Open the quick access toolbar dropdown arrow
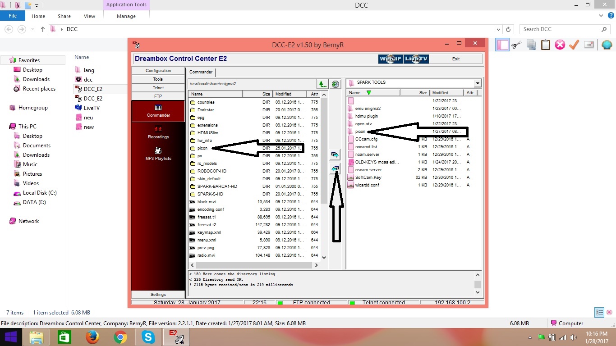 click(x=37, y=5)
